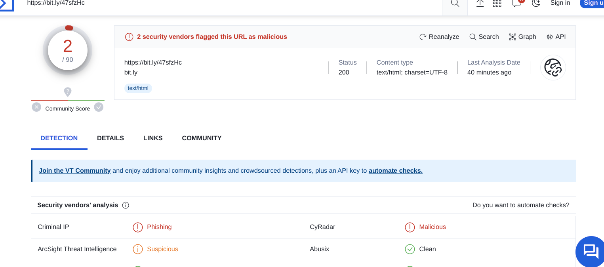Click the community score question marker
Screen dimensions: 604x267
(x=68, y=92)
